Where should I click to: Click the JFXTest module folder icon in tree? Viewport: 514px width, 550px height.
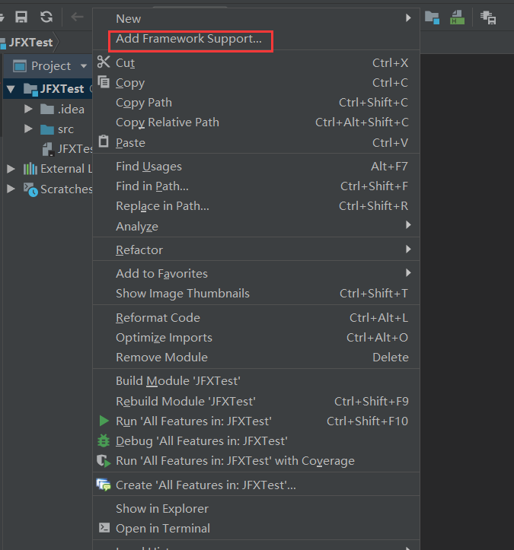click(30, 89)
